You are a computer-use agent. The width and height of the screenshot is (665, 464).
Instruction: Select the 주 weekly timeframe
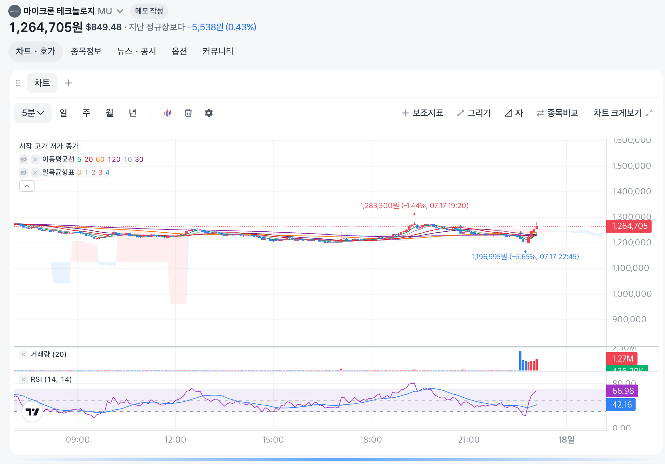(86, 113)
